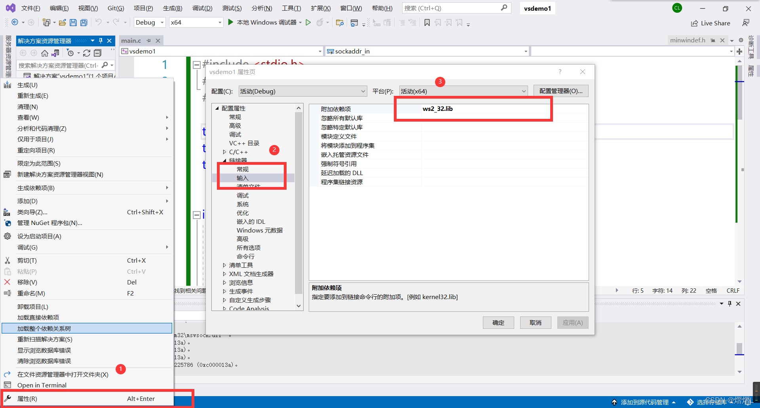
Task: Click the 应用(A) button
Action: [x=573, y=323]
